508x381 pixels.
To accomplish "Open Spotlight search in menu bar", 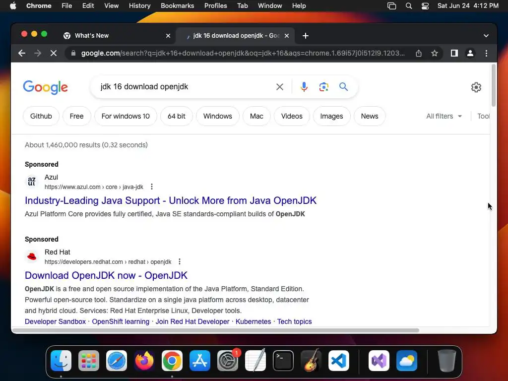I will [409, 6].
